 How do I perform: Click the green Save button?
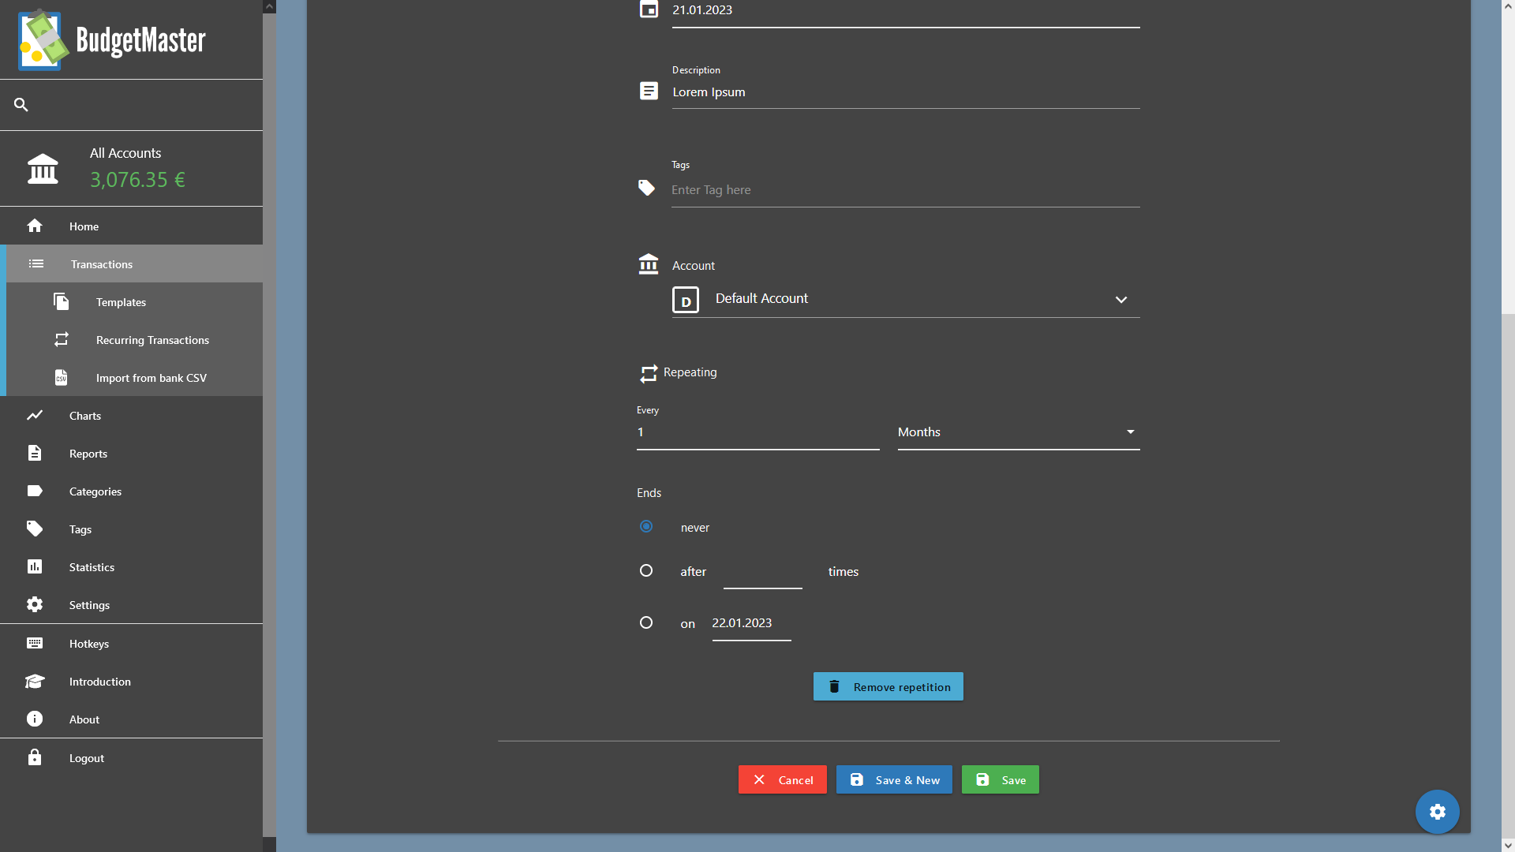pyautogui.click(x=1001, y=779)
